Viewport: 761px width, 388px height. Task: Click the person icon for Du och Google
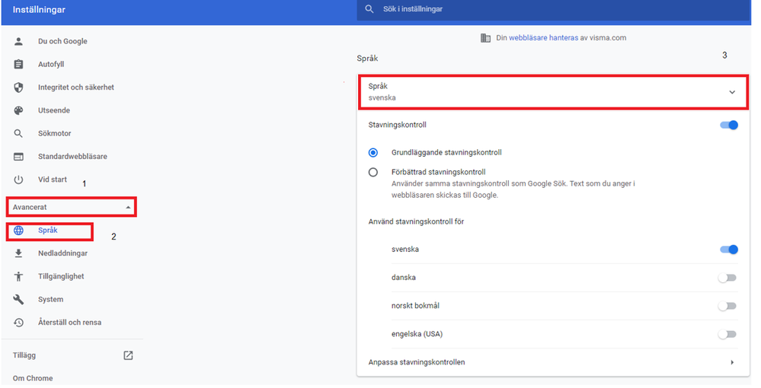(18, 41)
